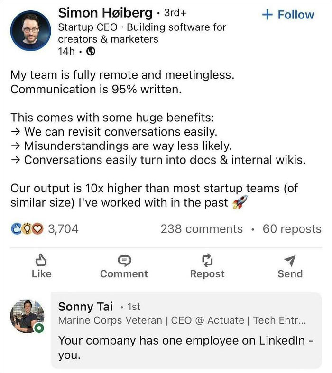View the 60 reposts link

pyautogui.click(x=292, y=229)
